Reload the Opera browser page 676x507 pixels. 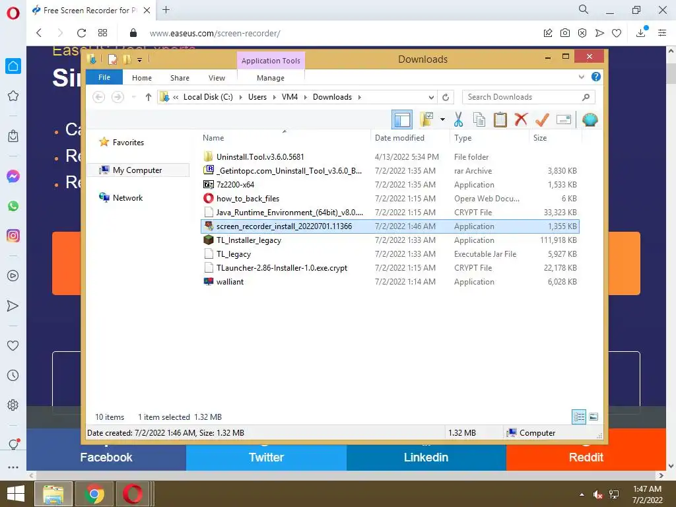(x=81, y=33)
